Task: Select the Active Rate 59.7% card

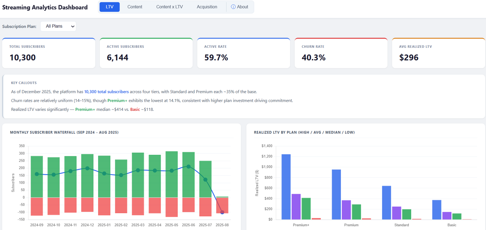Action: pos(243,53)
